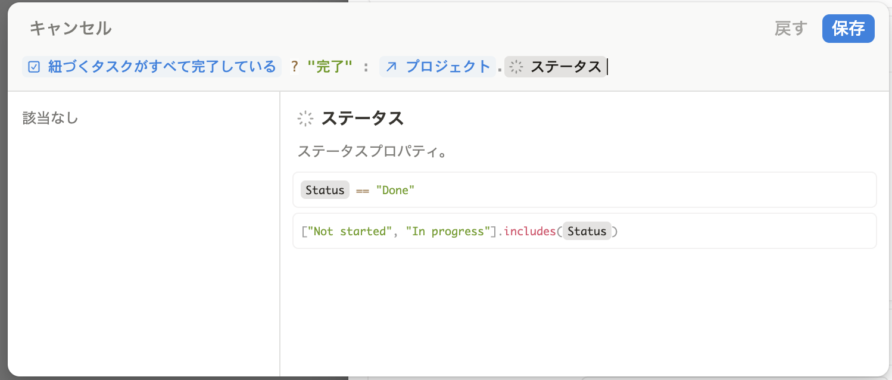Click the "完了" string in the formula
Viewport: 892px width, 380px height.
329,67
